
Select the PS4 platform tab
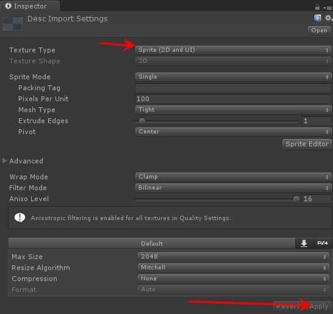click(x=323, y=243)
